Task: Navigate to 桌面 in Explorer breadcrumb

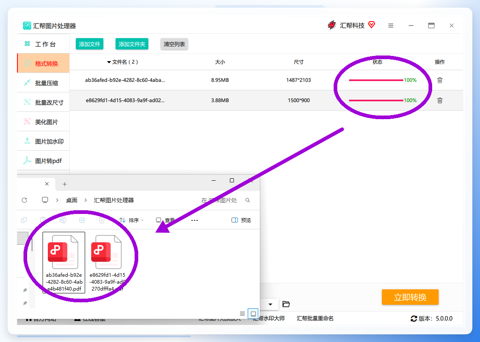Action: click(x=72, y=200)
